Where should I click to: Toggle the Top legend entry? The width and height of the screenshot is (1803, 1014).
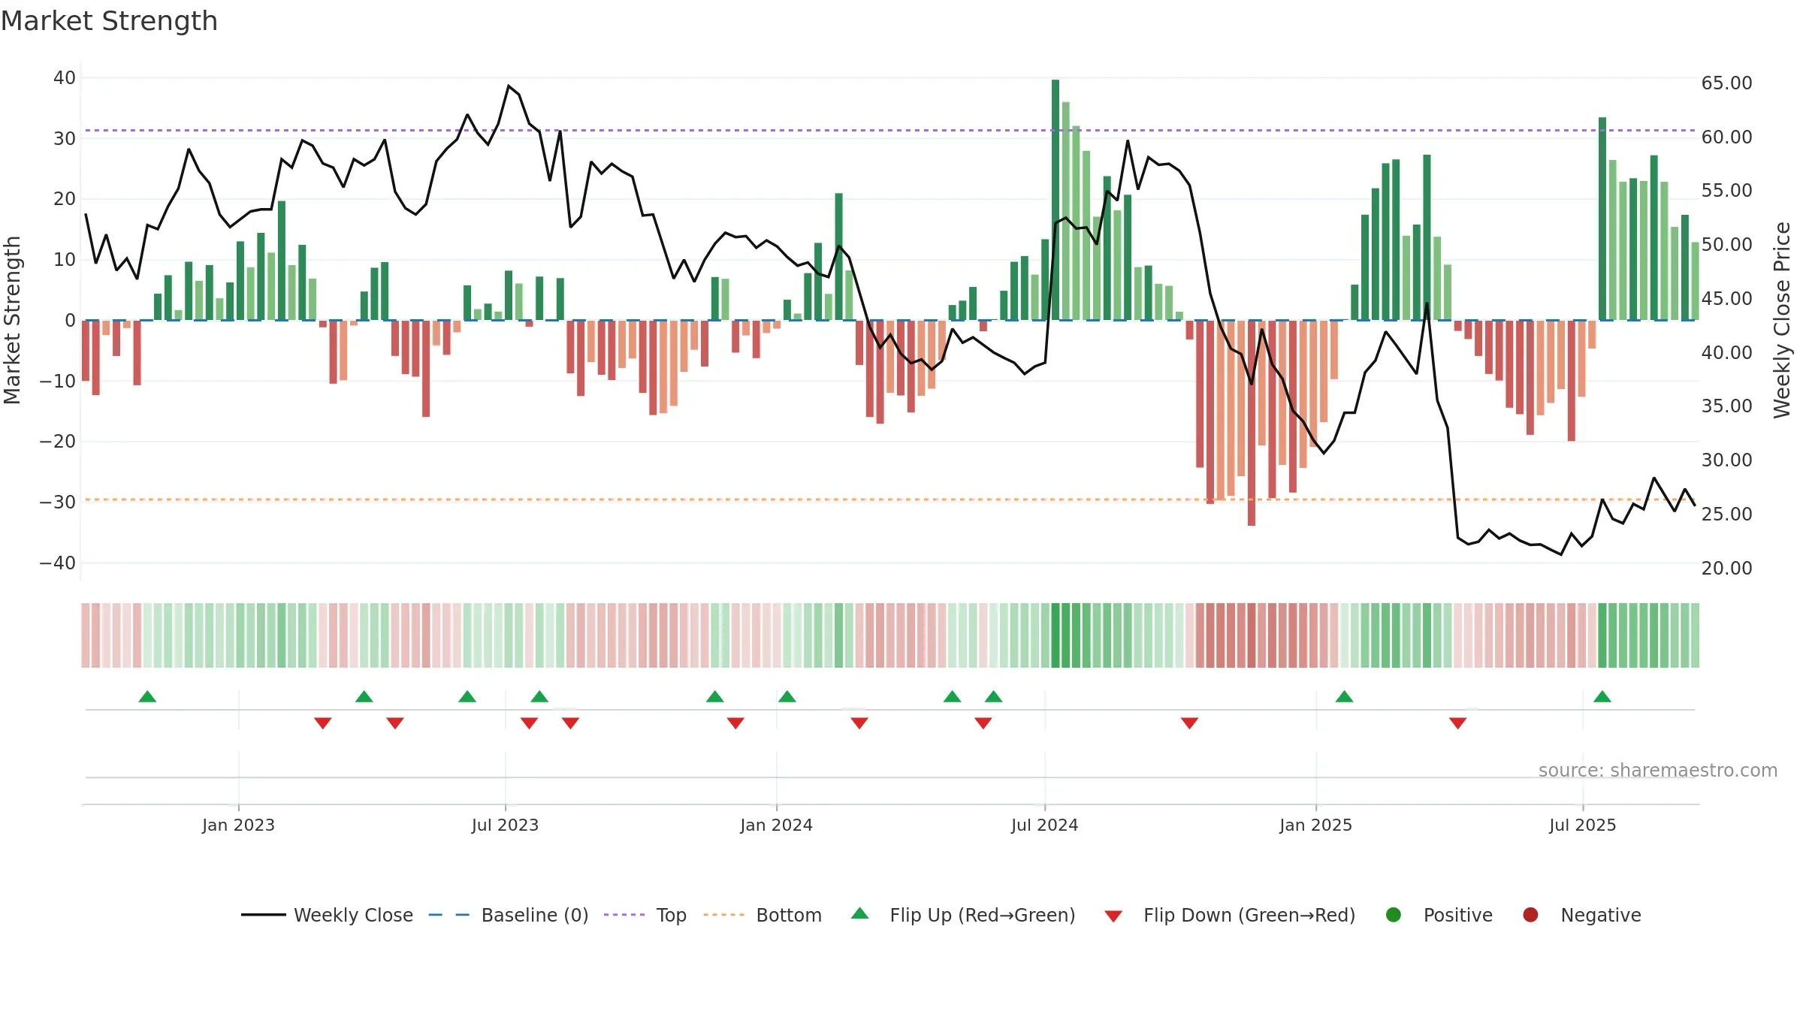tap(645, 915)
